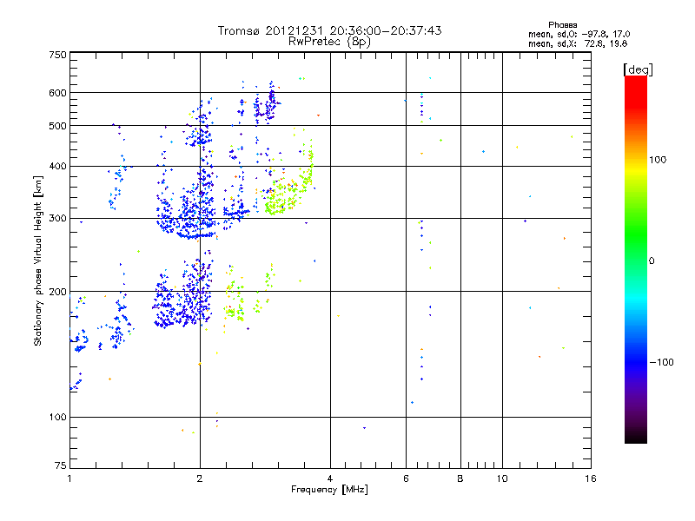Click the '600' height axis label
The height and width of the screenshot is (521, 695).
(x=58, y=93)
